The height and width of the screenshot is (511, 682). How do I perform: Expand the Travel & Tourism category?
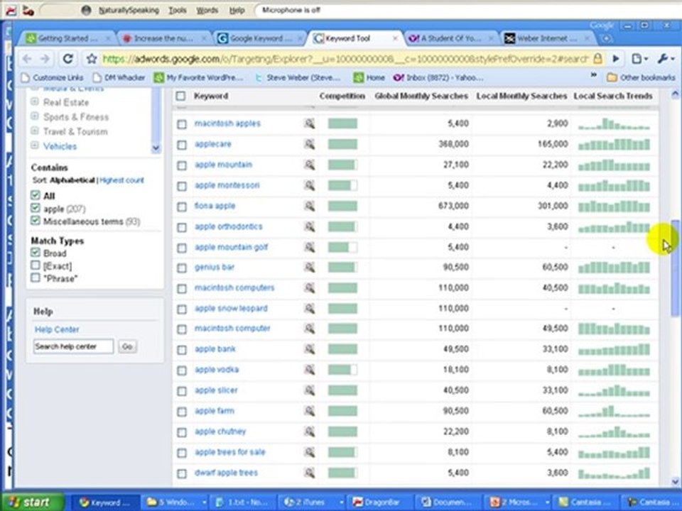(x=35, y=131)
